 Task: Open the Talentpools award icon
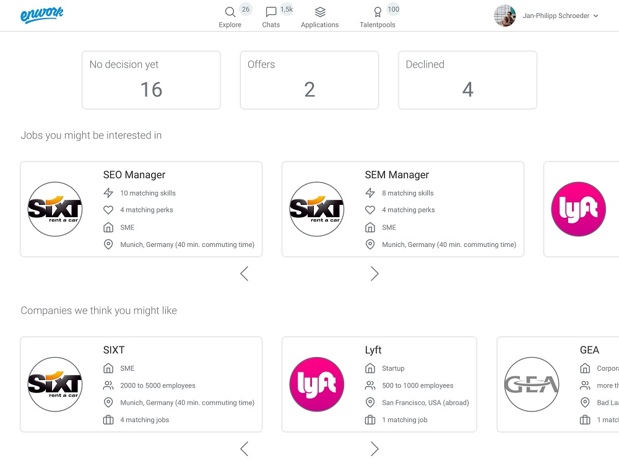(378, 12)
